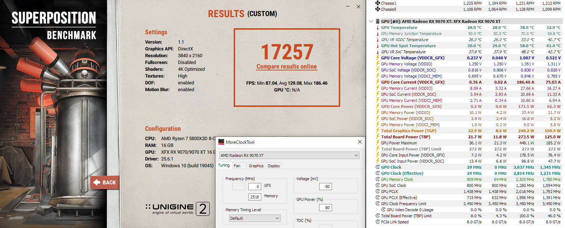Click the 3,037 MHz maximum GPU Clock value
The width and height of the screenshot is (565, 228).
click(x=524, y=167)
